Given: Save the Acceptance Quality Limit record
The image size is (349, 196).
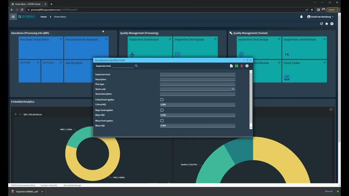Looking at the screenshot, I should tap(236, 66).
